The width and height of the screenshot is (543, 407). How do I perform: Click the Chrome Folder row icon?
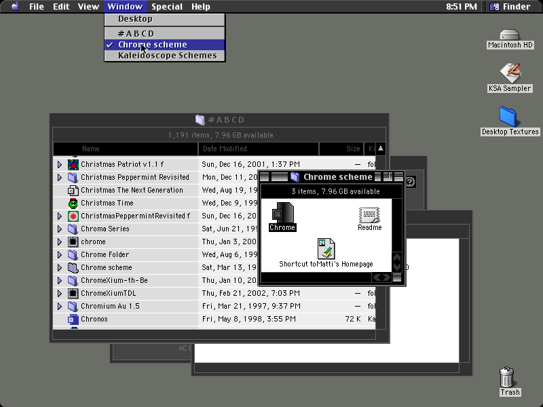(73, 255)
